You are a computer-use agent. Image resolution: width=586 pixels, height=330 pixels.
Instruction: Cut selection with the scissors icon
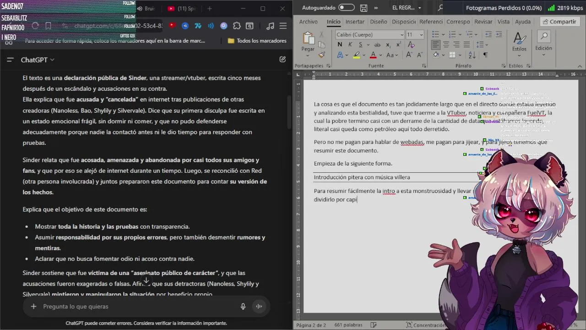click(x=322, y=35)
